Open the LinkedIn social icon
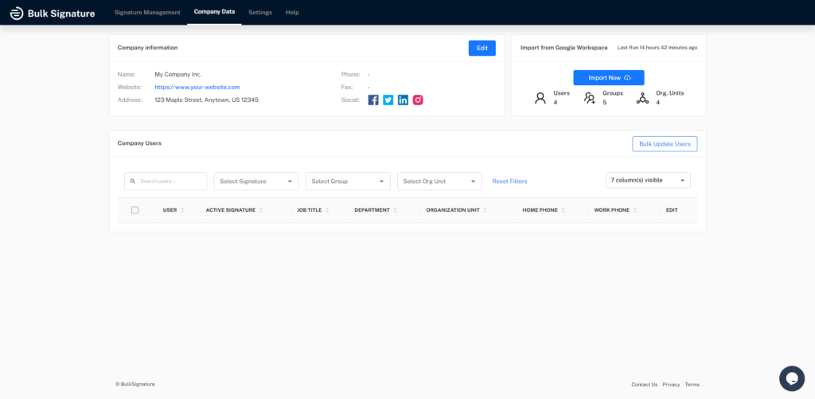This screenshot has width=815, height=399. click(x=403, y=100)
